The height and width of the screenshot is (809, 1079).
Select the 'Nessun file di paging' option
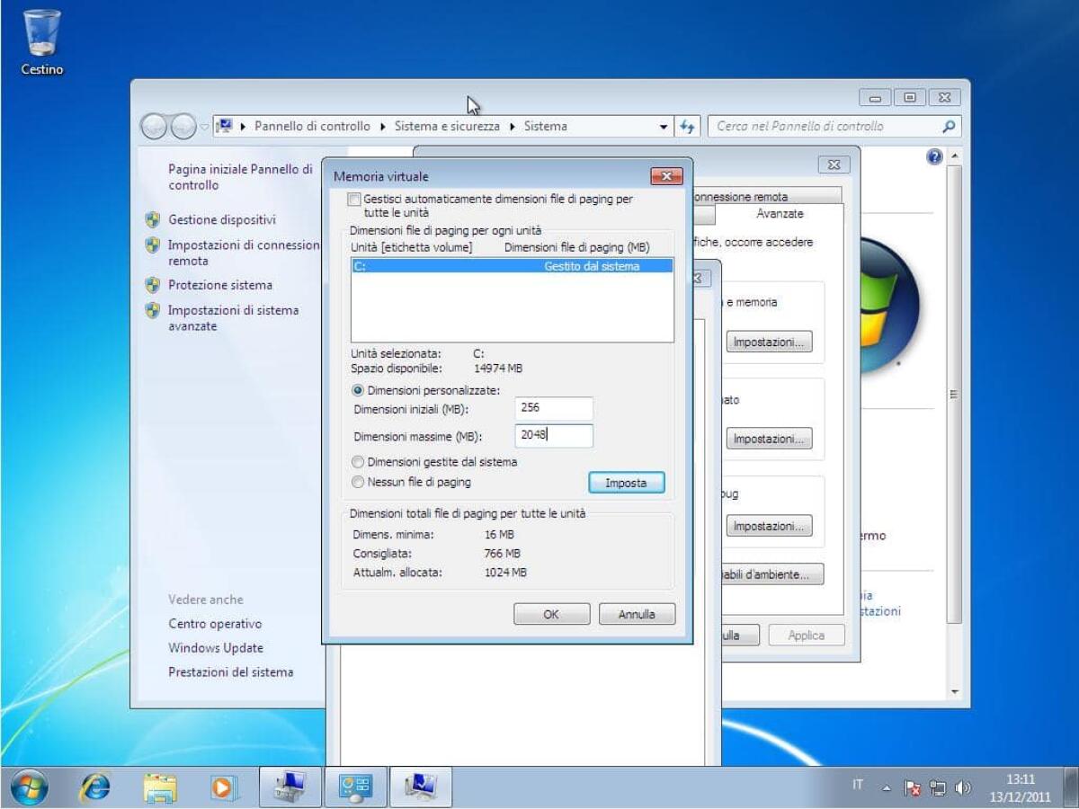pyautogui.click(x=358, y=482)
